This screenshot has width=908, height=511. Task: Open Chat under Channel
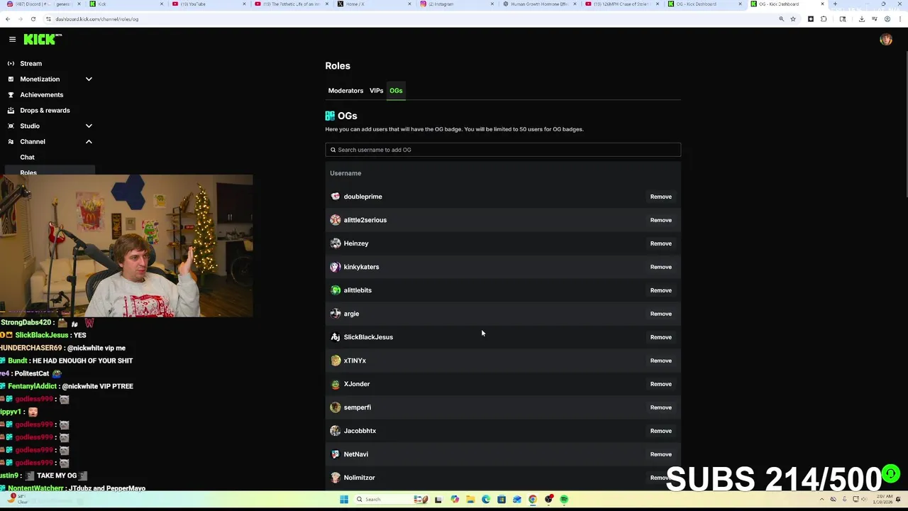click(x=27, y=157)
